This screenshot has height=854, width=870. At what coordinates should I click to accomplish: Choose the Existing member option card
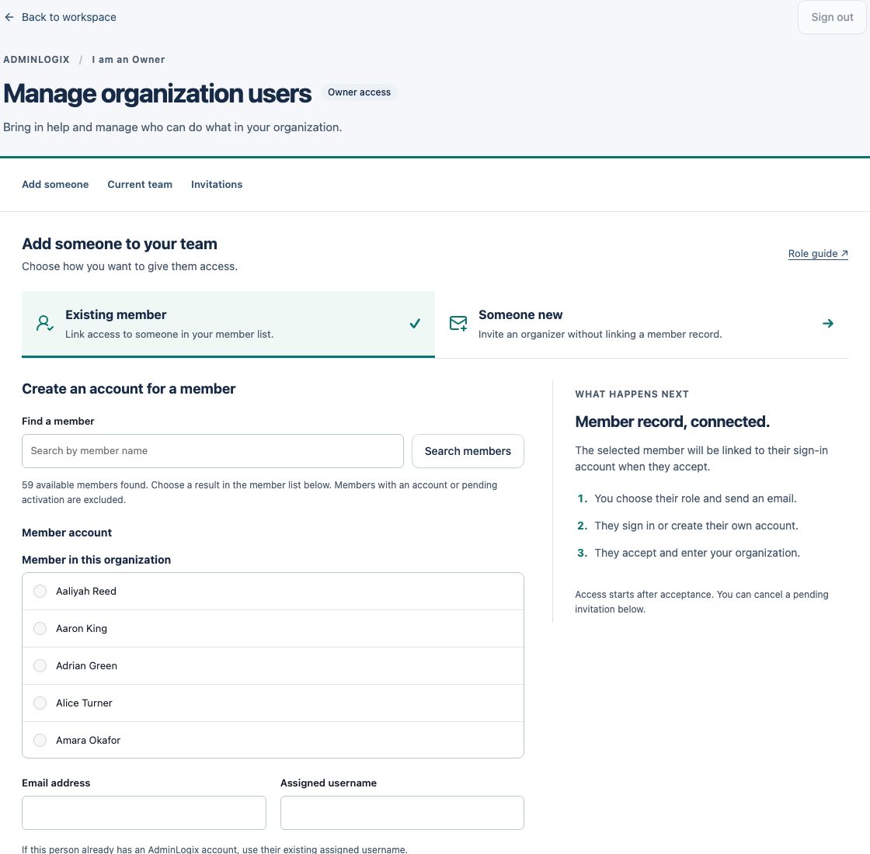[228, 325]
